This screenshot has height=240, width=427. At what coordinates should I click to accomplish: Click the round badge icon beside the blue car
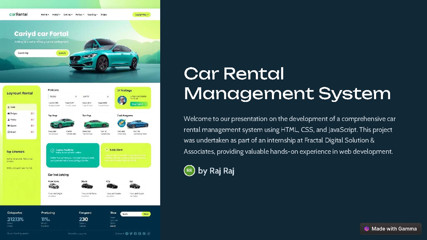click(122, 123)
